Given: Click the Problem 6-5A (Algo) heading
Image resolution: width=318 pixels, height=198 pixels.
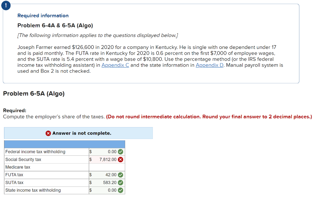Looking at the screenshot, I should tap(33, 93).
